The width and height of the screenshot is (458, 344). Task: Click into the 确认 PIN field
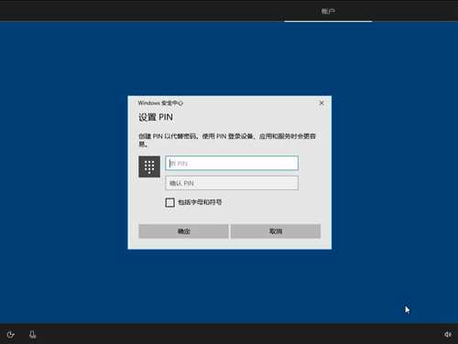coord(232,183)
